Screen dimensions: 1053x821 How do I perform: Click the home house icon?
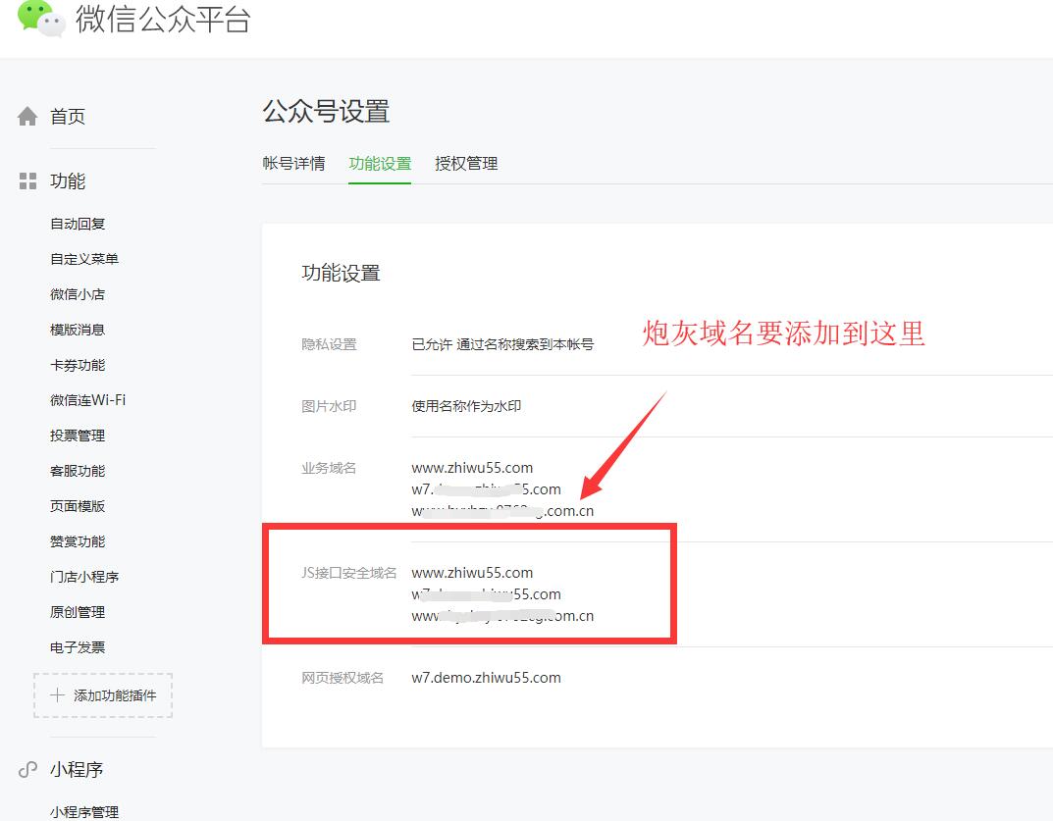pos(27,116)
